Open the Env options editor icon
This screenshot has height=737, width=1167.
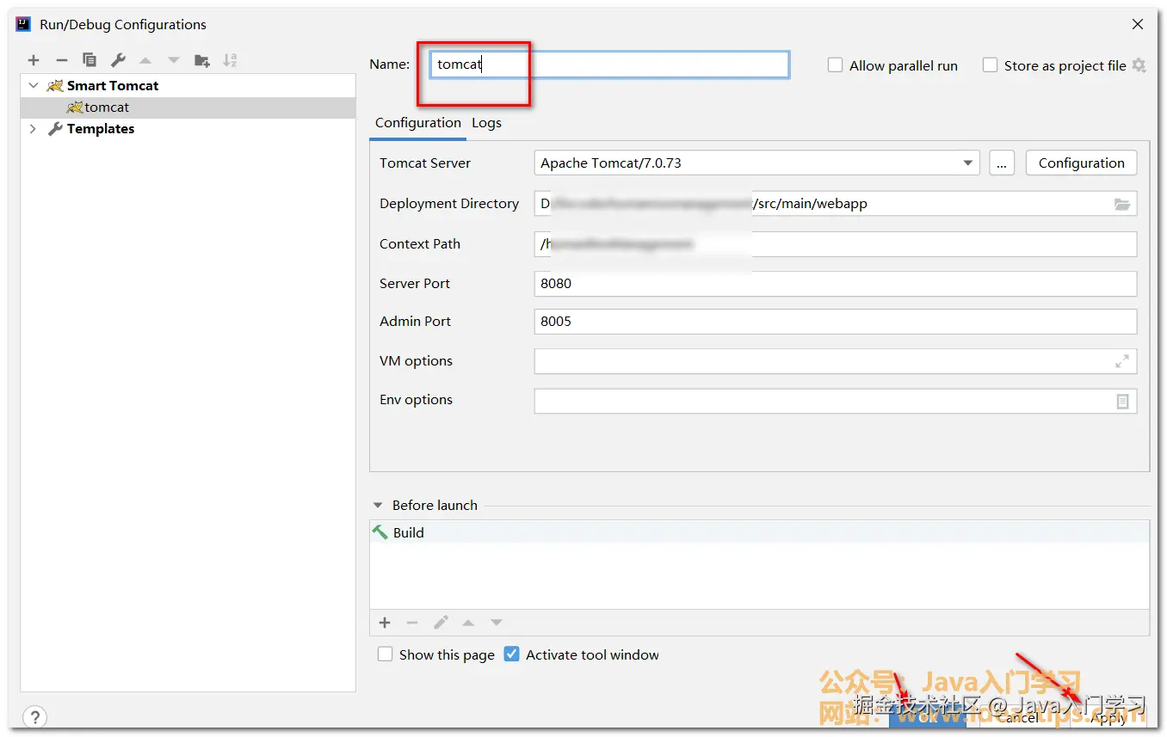pos(1122,401)
